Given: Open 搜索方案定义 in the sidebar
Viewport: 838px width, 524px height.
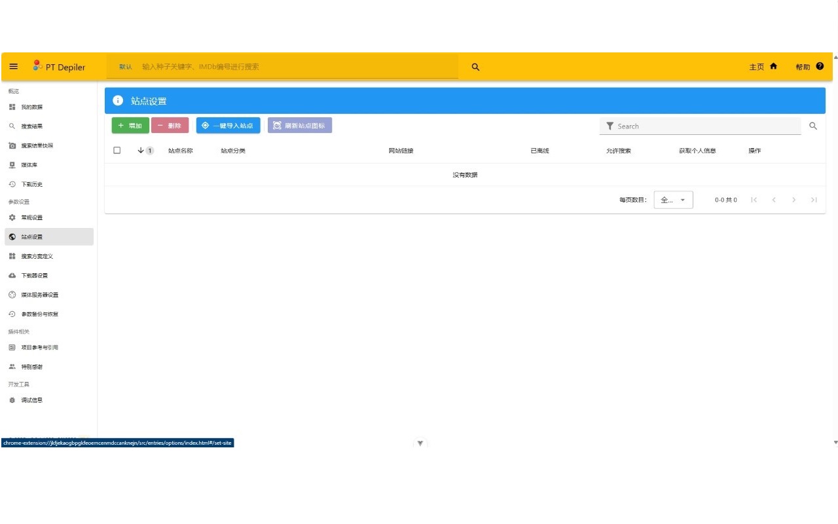Looking at the screenshot, I should (49, 256).
